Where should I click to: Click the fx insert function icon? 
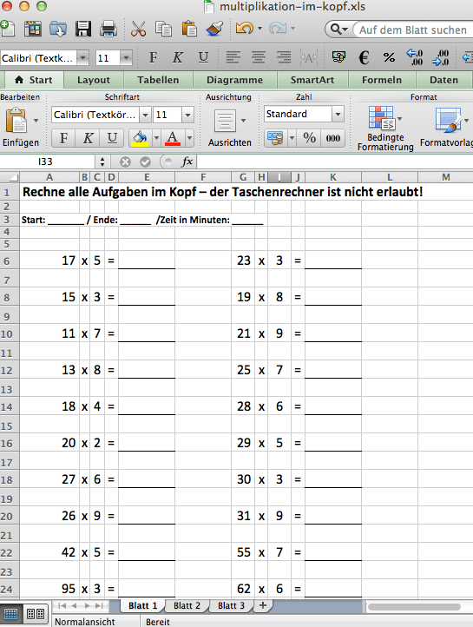pos(187,162)
